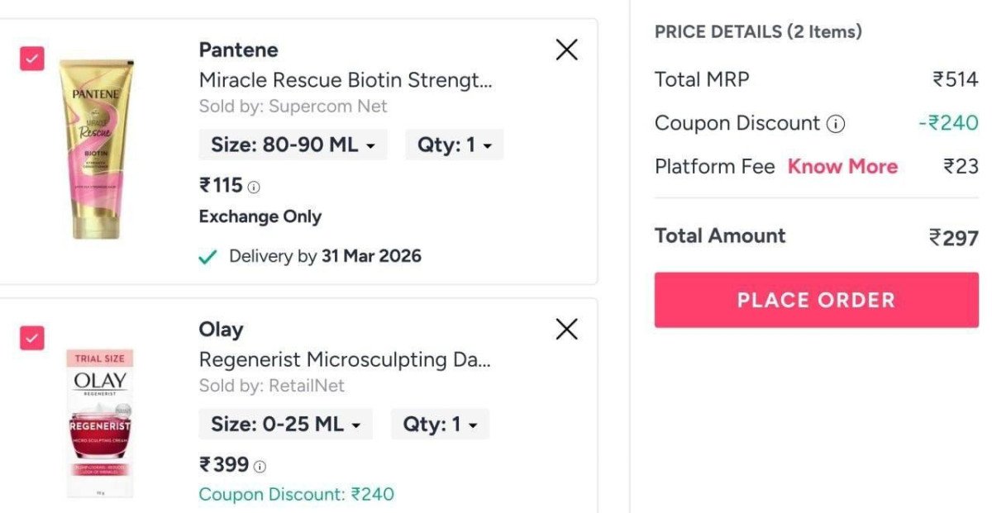992x513 pixels.
Task: Open the Size 80-90 ML dropdown
Action: [x=293, y=144]
